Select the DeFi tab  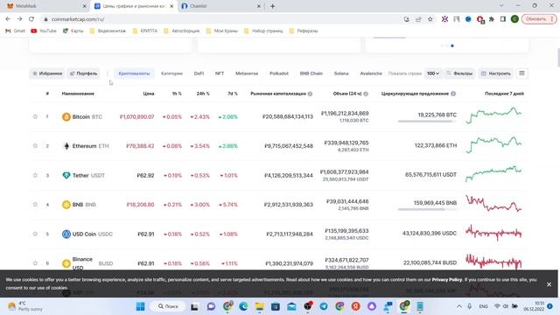pyautogui.click(x=199, y=73)
